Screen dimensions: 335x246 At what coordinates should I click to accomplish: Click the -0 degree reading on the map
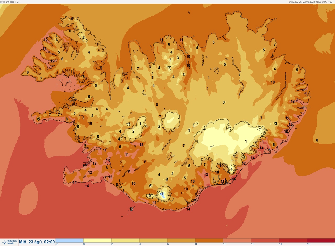pos(149,196)
